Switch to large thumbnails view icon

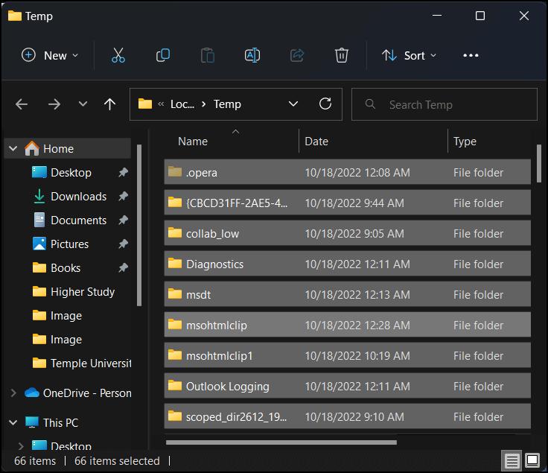coord(532,461)
